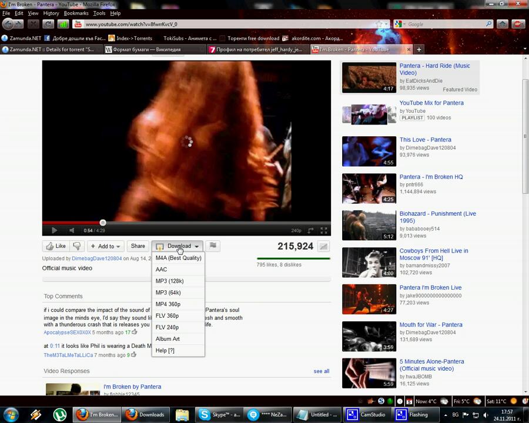Click the thumbs-down dislike icon
The width and height of the screenshot is (529, 423).
pyautogui.click(x=76, y=246)
